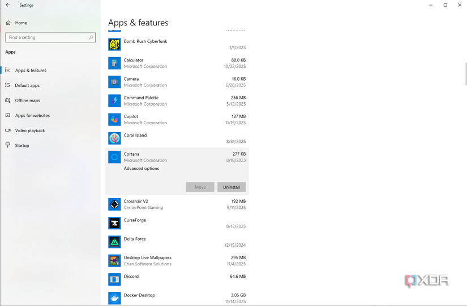Select the Calculator entry name
Screen dimensions: 467x306
click(x=134, y=60)
